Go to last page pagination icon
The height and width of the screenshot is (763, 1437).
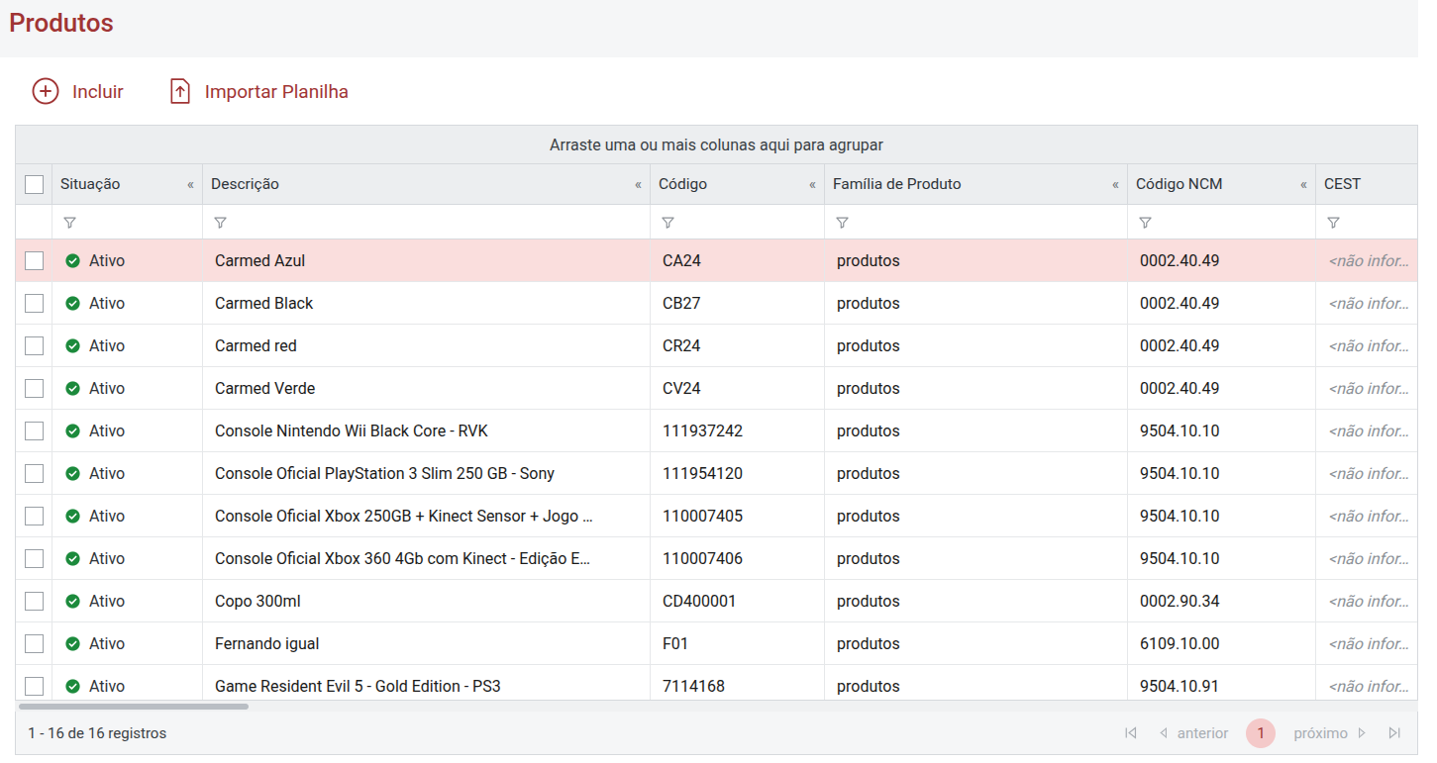[x=1395, y=733]
